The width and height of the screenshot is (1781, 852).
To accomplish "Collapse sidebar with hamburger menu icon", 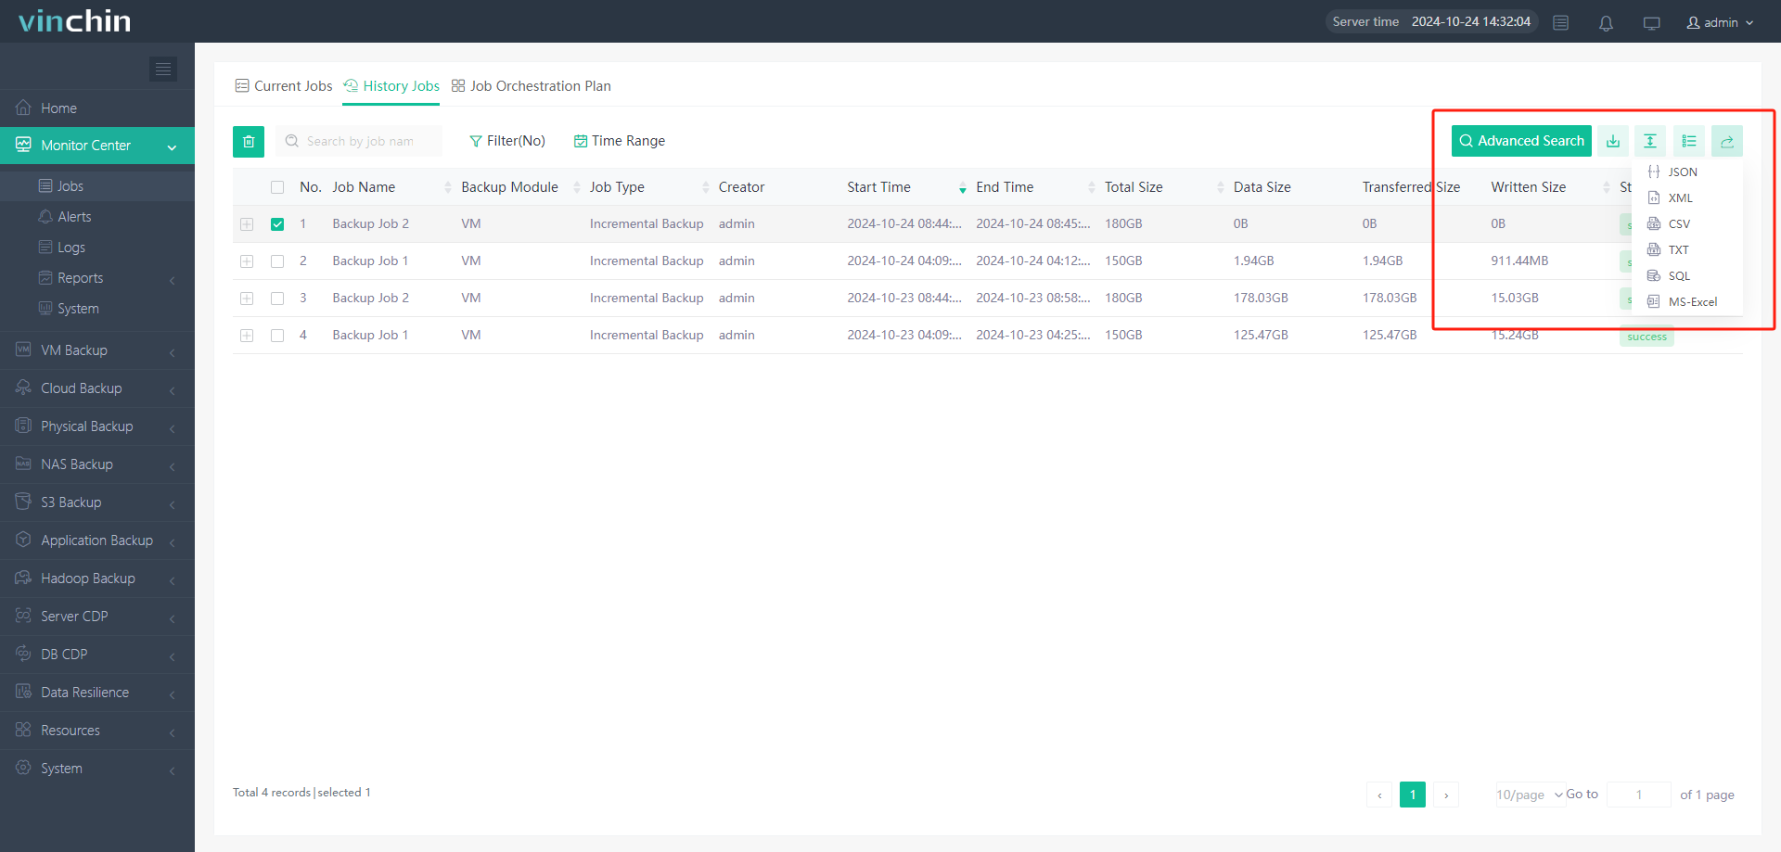I will click(x=163, y=69).
